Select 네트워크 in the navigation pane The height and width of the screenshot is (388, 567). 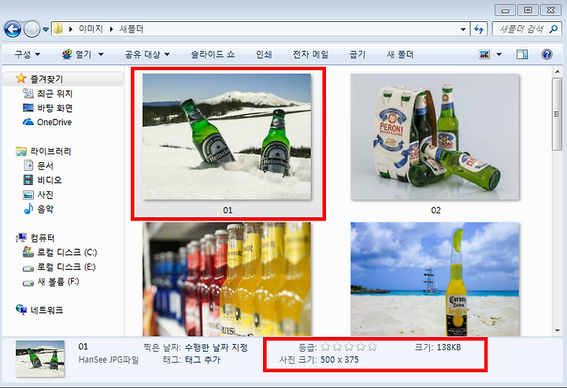46,310
